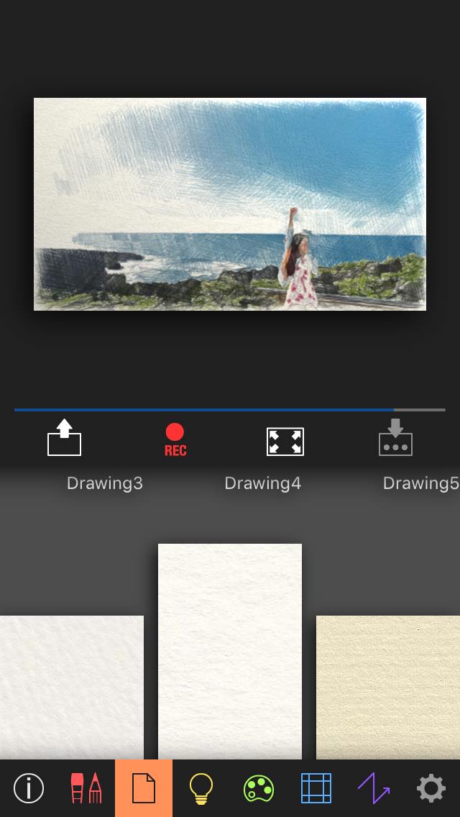The height and width of the screenshot is (817, 460).
Task: Tap the seaside sketch preview image
Action: click(230, 204)
